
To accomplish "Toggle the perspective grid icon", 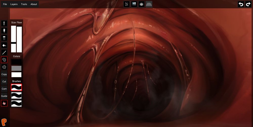I will [149, 4].
